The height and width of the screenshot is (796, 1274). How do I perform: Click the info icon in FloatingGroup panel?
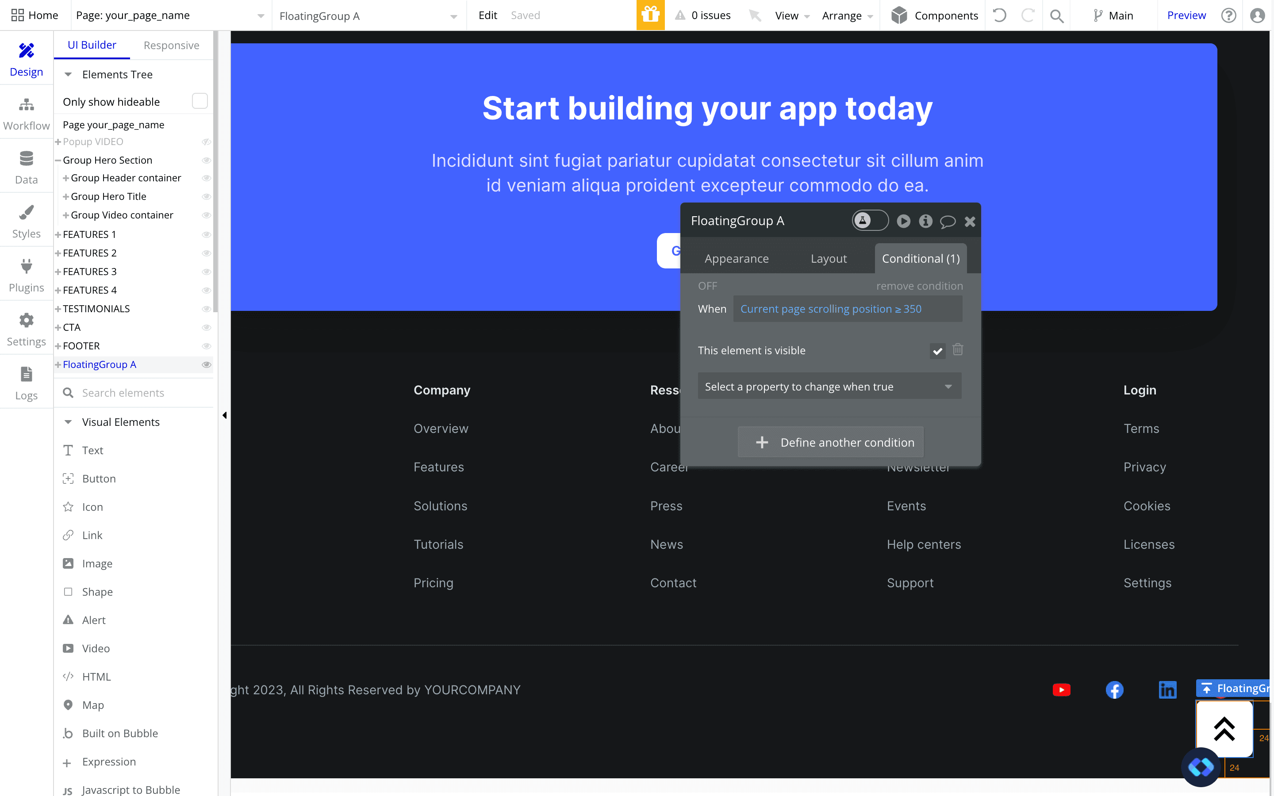point(925,221)
